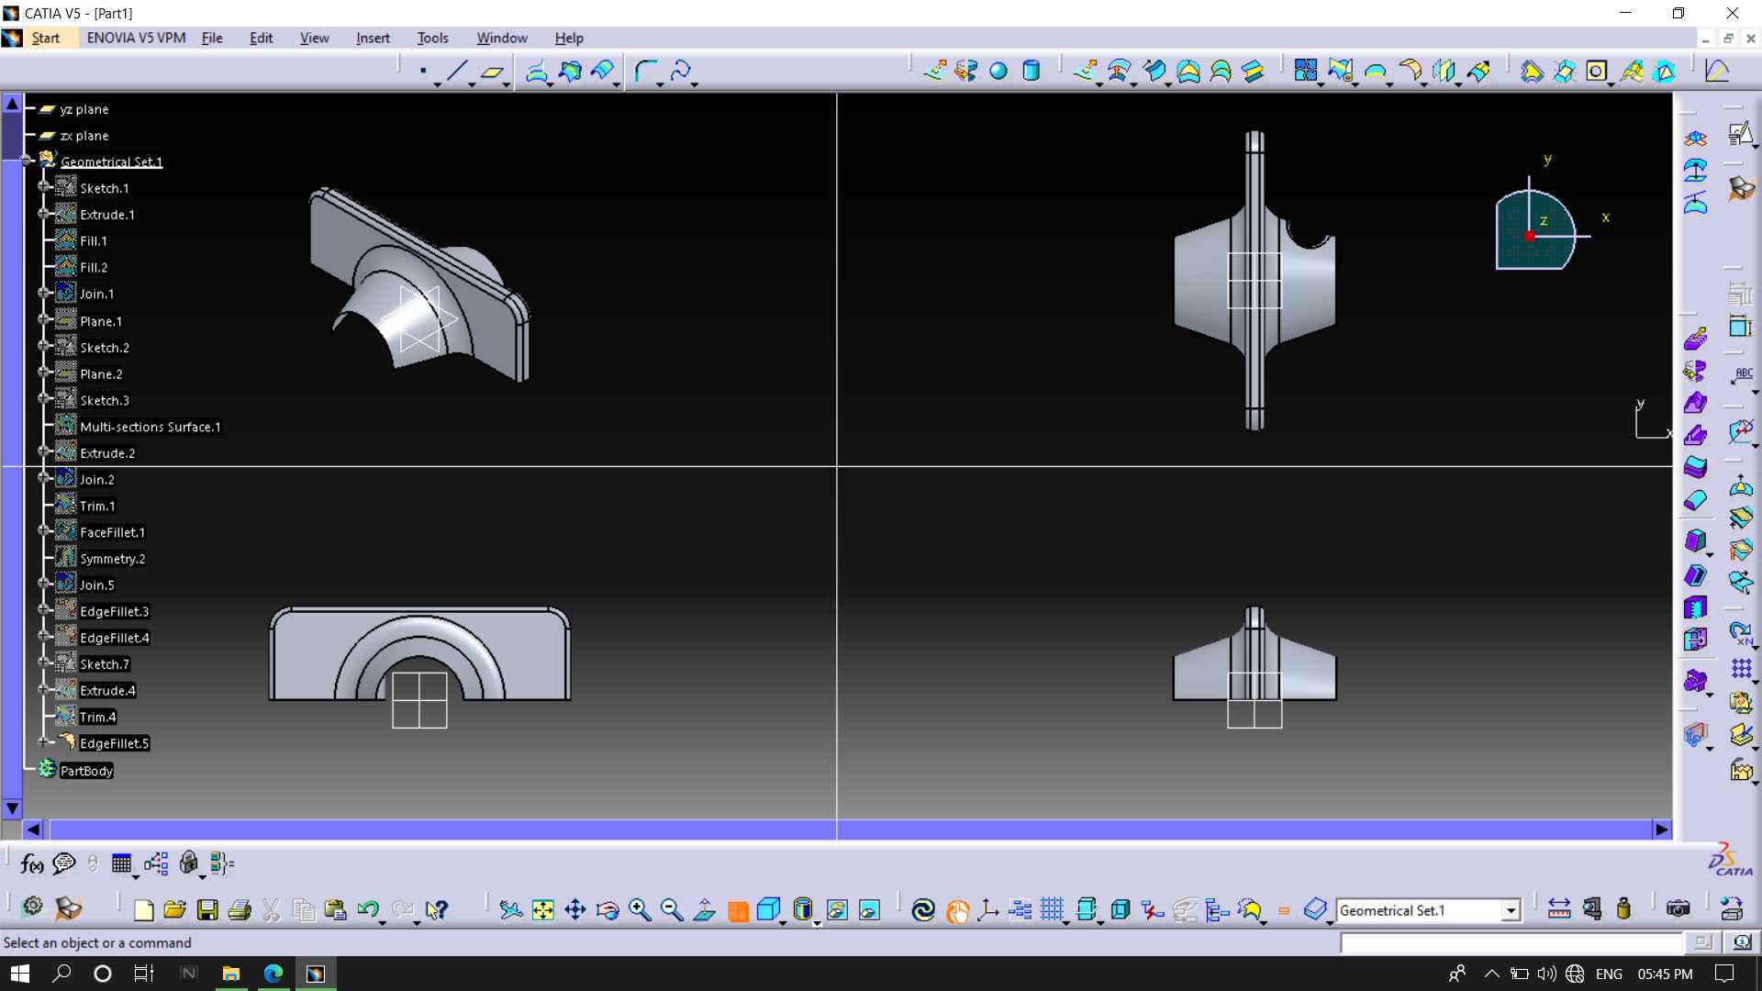Expand the Plane.1 tree node

tap(43, 319)
